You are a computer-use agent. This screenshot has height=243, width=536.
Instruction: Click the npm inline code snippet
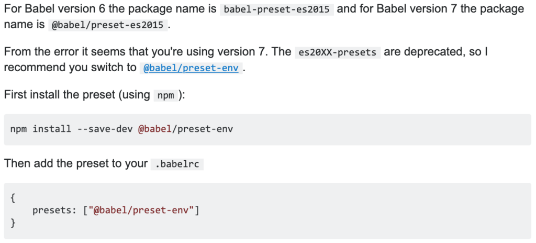[166, 95]
